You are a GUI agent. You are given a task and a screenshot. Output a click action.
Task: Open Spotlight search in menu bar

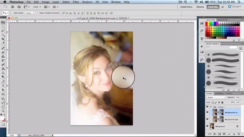tap(239, 2)
